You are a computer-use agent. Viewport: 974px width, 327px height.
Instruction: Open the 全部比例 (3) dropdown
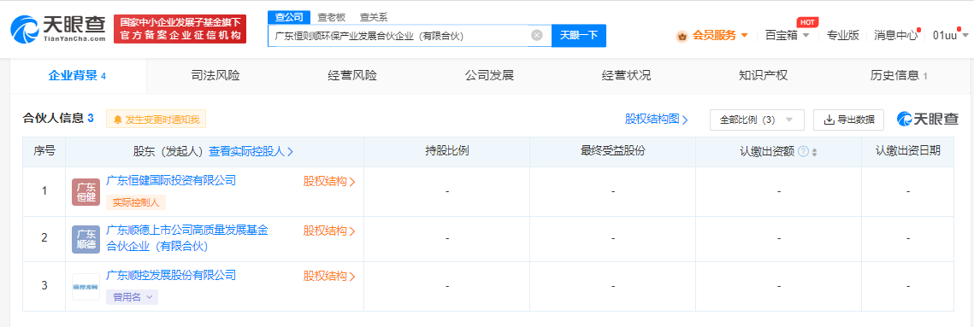757,120
